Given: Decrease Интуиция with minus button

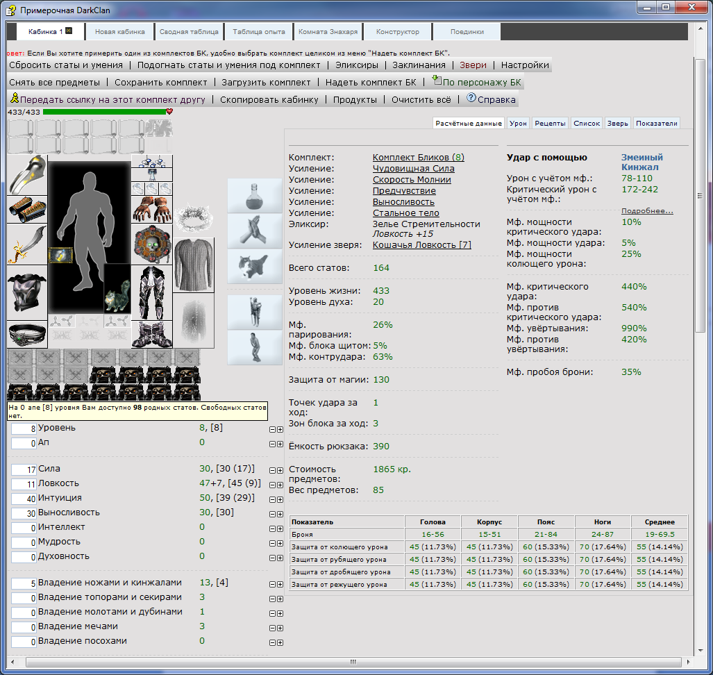Looking at the screenshot, I should [x=272, y=499].
